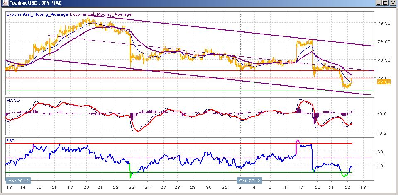Click date label 16 on time axis

point(54,188)
